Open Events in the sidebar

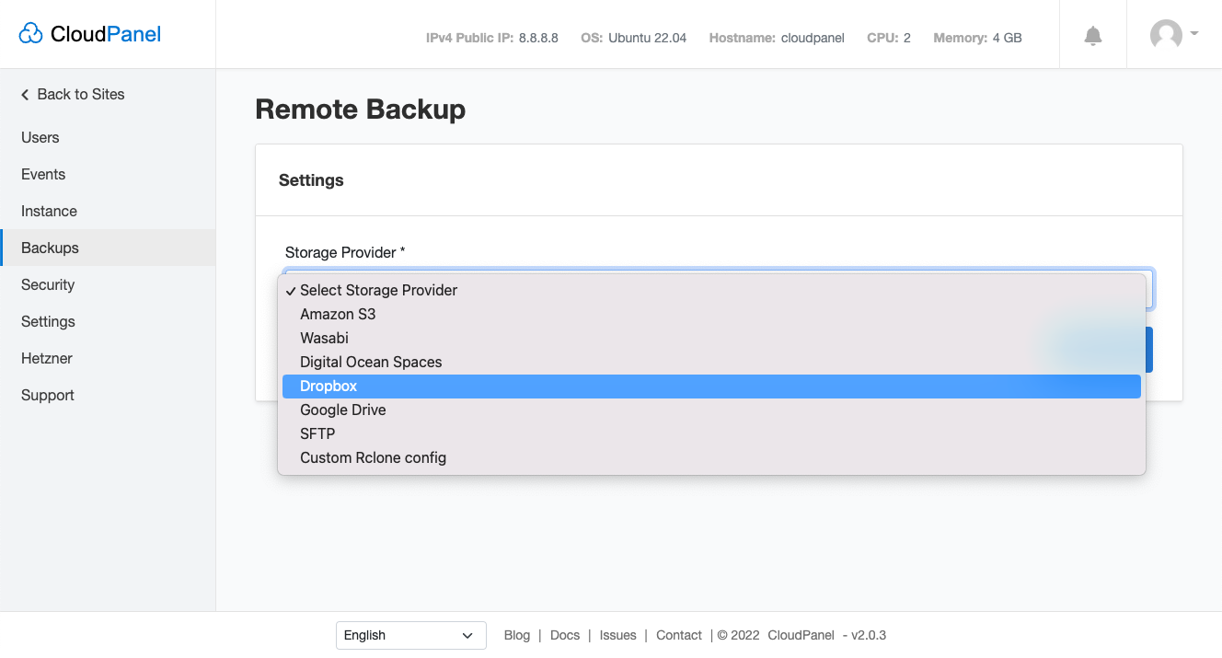click(108, 174)
